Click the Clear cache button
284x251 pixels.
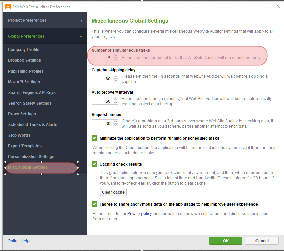click(113, 192)
